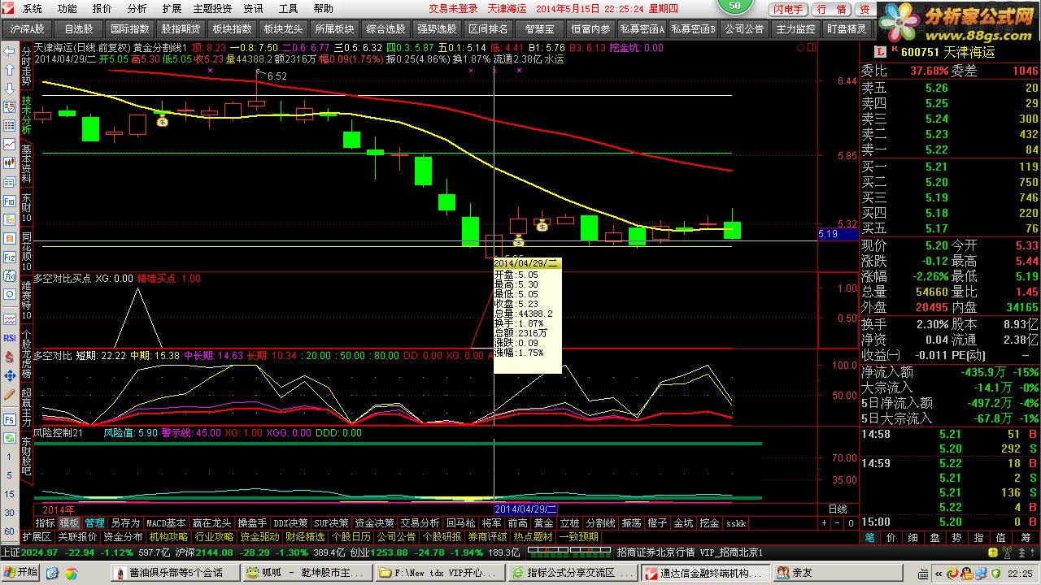Select the 资金决策 indicator tab
This screenshot has width=1041, height=585.
click(374, 523)
